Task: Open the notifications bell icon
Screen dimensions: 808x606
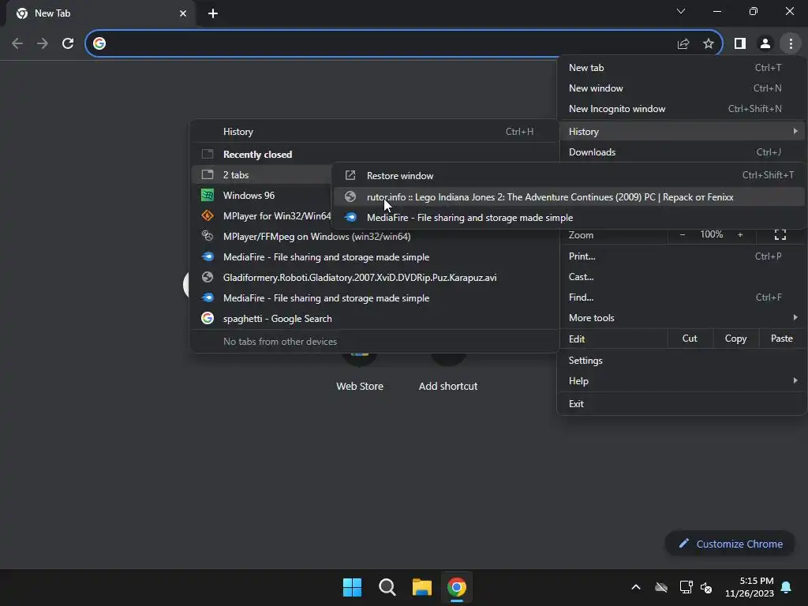Action: [786, 587]
